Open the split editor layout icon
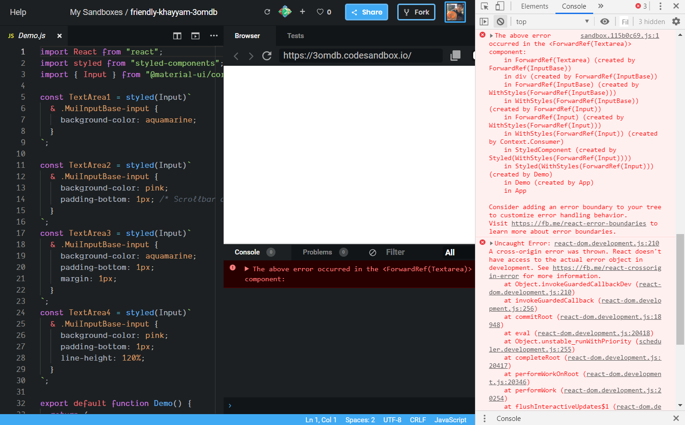 (x=177, y=35)
